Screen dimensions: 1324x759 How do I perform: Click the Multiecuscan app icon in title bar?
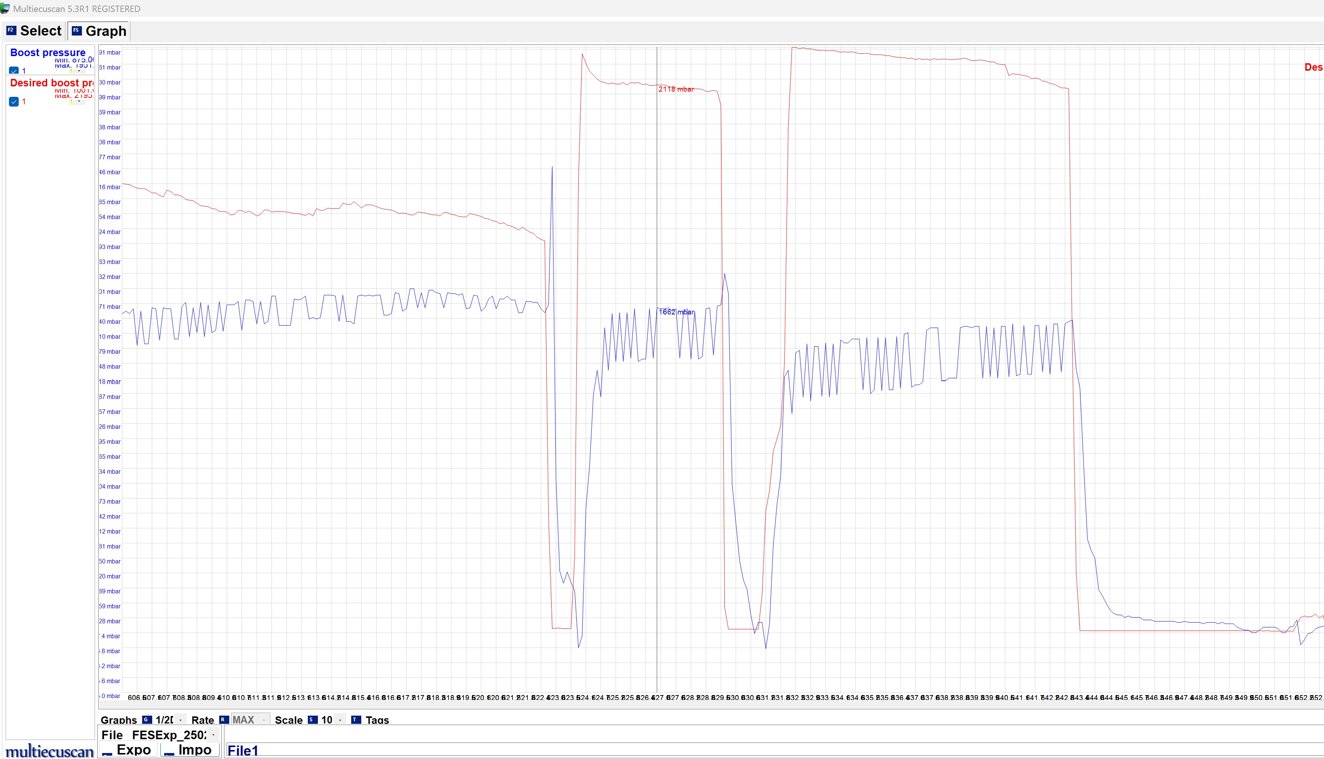point(5,8)
